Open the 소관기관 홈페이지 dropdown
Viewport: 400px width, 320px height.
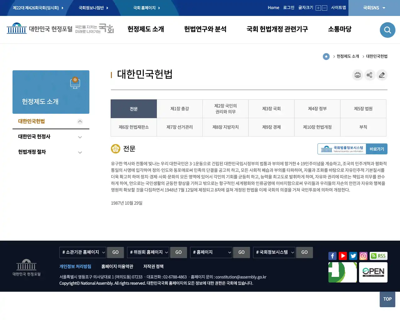[83, 252]
